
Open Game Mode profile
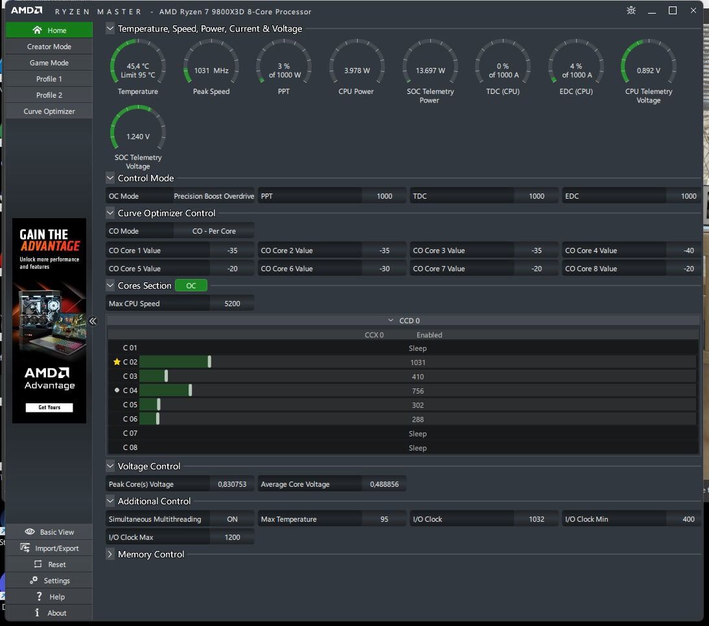(49, 63)
